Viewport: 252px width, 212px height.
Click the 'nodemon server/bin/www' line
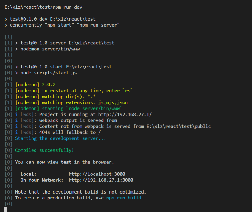(x=50, y=49)
